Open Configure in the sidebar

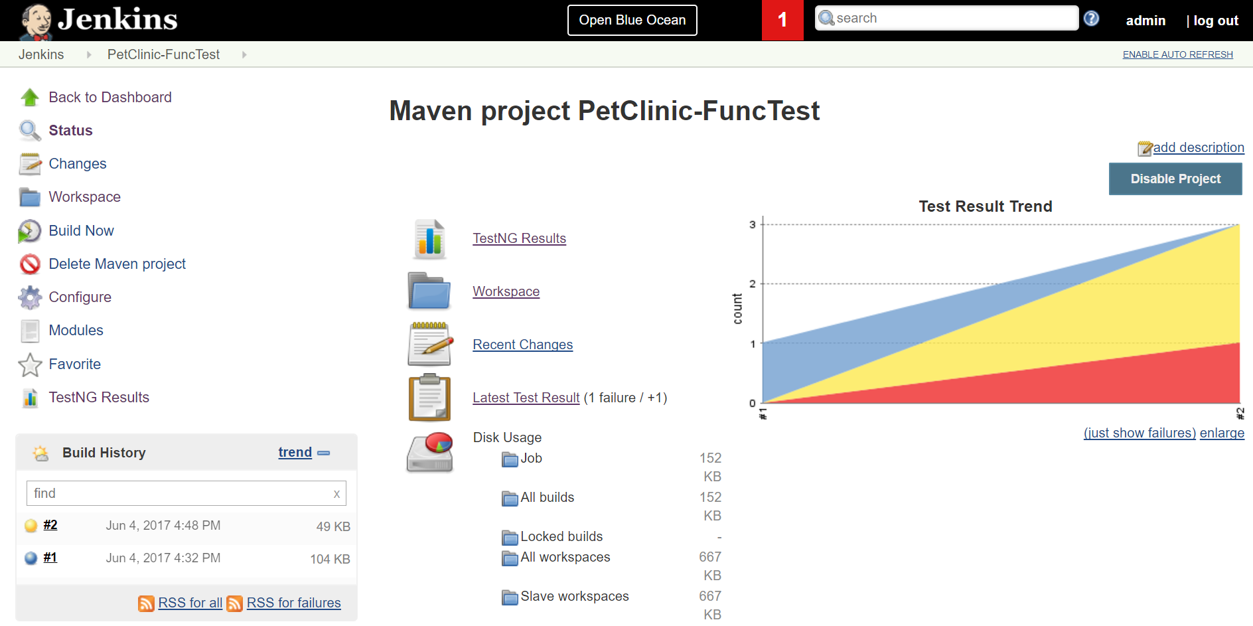(80, 297)
